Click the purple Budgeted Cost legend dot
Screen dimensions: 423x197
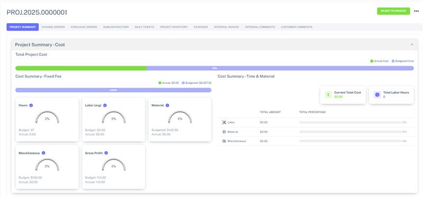click(393, 61)
